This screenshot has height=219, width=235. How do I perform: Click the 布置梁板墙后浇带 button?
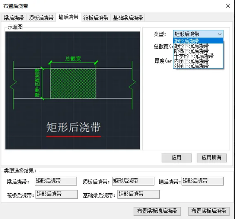[157, 211]
